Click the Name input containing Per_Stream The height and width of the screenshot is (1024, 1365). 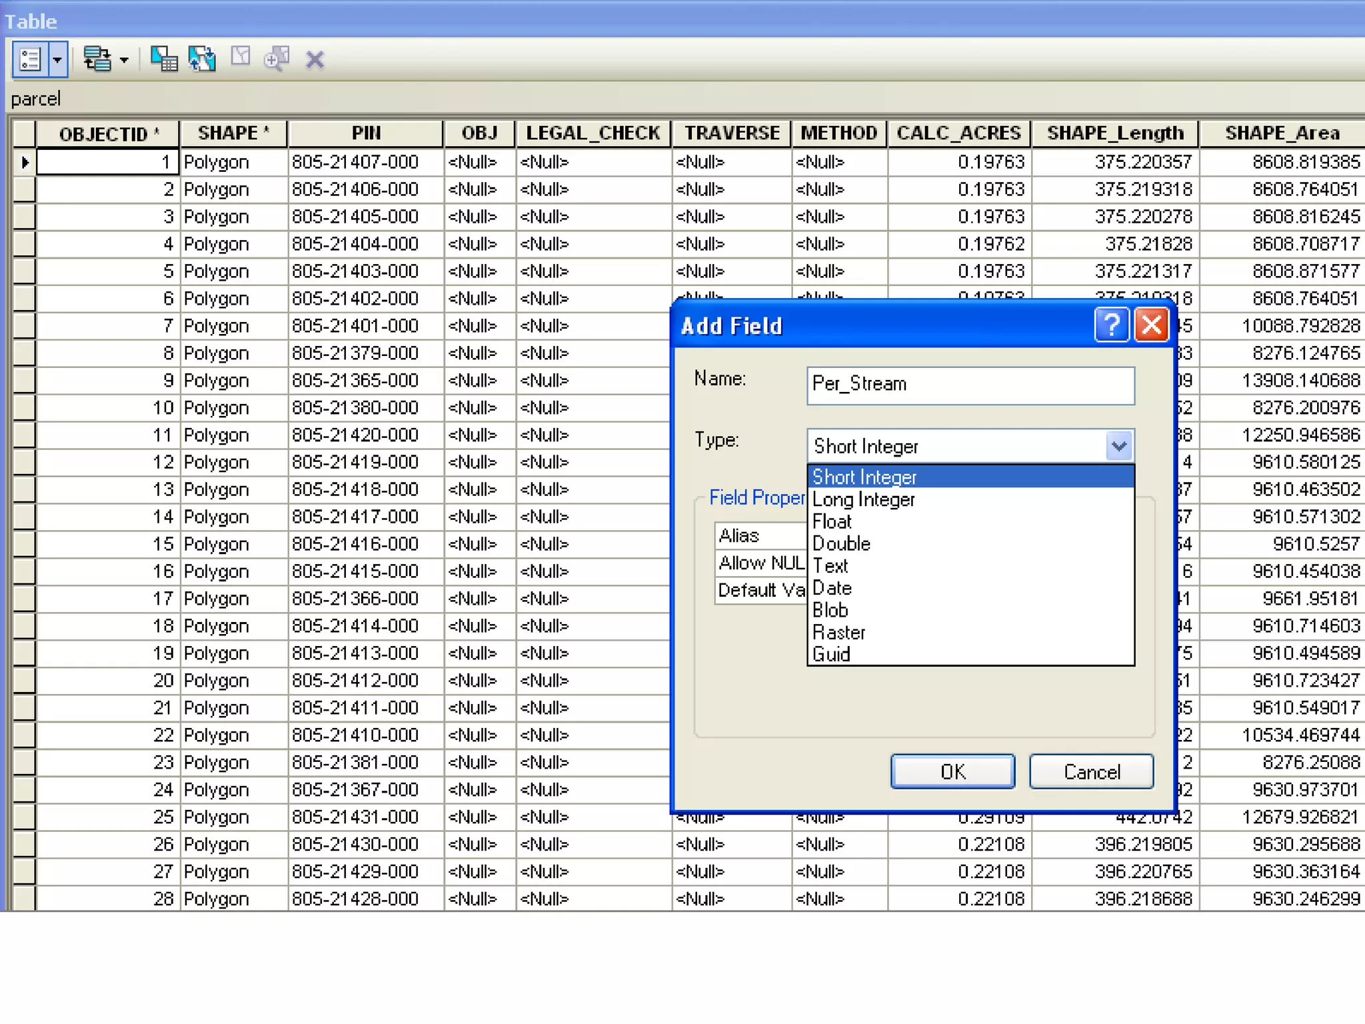coord(970,385)
